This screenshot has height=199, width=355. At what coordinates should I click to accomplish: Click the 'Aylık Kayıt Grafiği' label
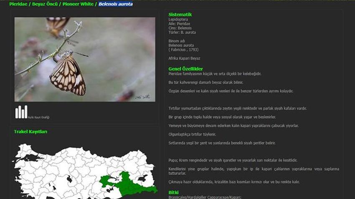click(x=38, y=117)
